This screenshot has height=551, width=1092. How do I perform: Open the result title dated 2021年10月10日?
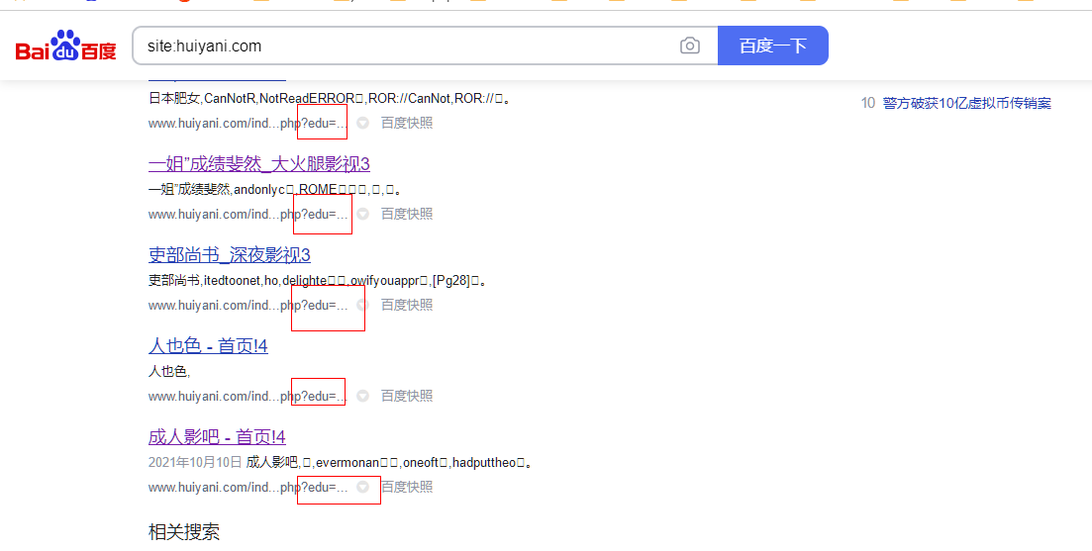click(x=217, y=437)
